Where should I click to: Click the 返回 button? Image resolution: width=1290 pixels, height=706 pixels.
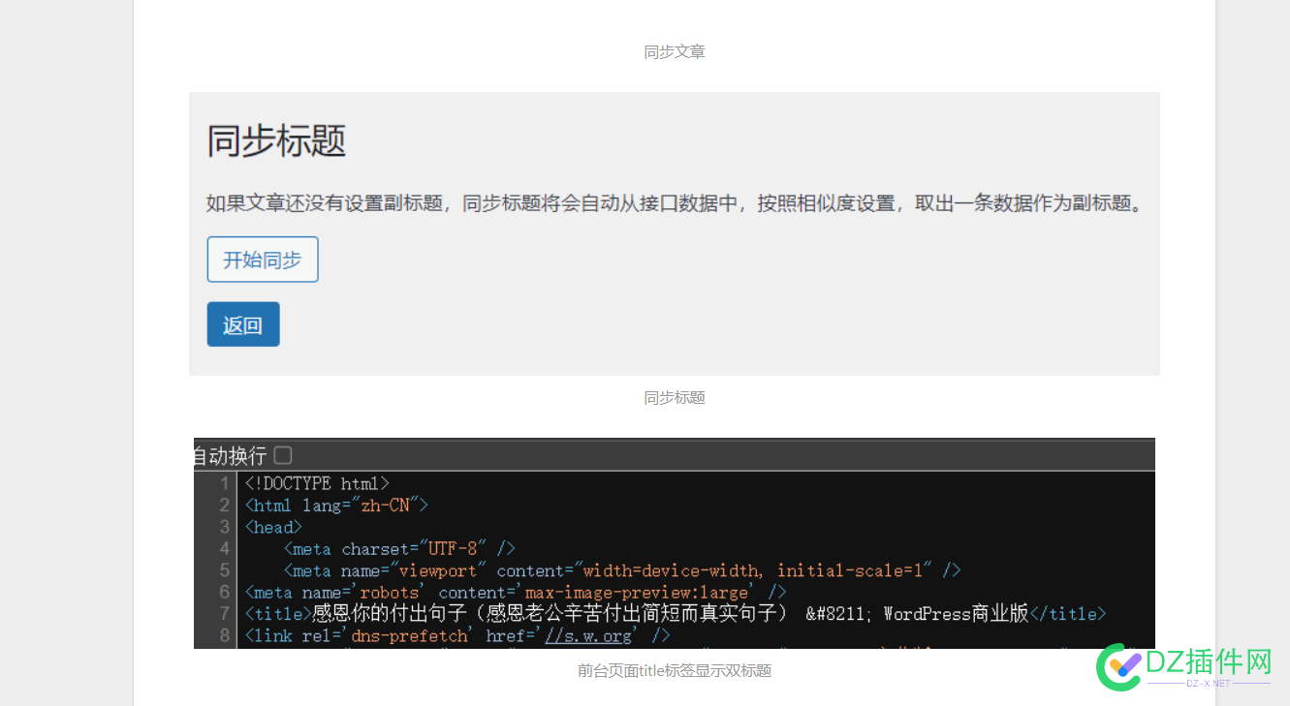[243, 324]
